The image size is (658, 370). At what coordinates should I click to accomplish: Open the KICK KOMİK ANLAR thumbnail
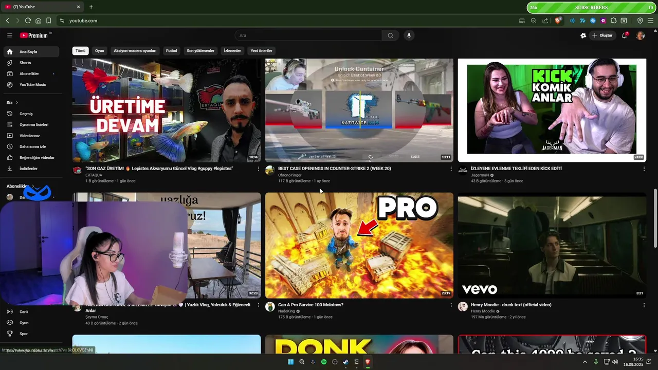pyautogui.click(x=552, y=110)
